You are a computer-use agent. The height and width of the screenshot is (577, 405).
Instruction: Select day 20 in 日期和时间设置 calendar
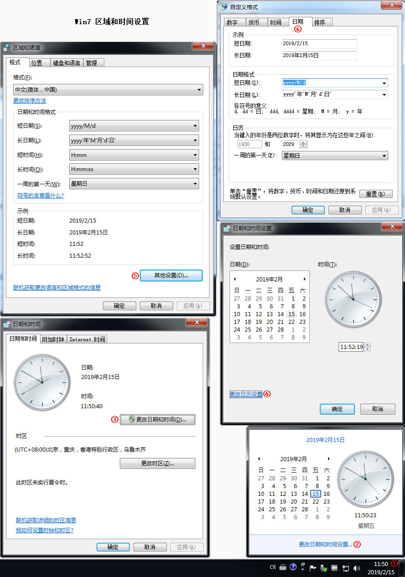pyautogui.click(x=270, y=322)
